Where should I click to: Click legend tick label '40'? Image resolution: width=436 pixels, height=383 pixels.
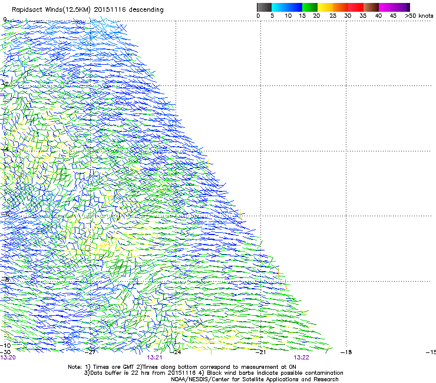378,16
